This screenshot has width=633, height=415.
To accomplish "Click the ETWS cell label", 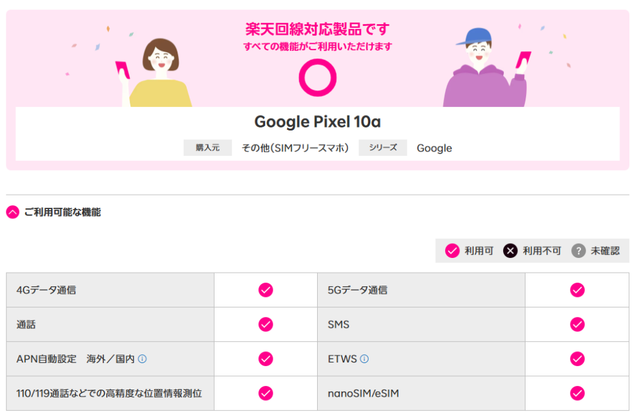I will click(x=342, y=359).
